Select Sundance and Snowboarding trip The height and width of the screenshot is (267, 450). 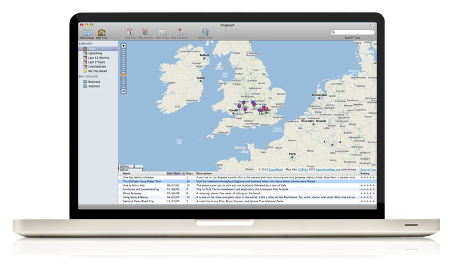(247, 190)
